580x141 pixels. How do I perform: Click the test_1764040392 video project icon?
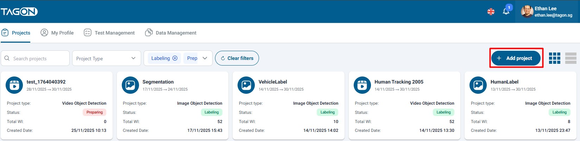(x=14, y=85)
